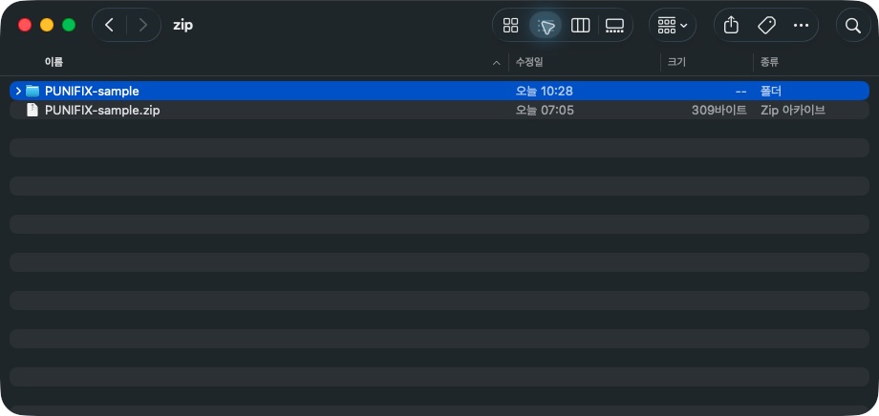The height and width of the screenshot is (416, 879).
Task: Go forward with the right chevron
Action: tap(143, 25)
